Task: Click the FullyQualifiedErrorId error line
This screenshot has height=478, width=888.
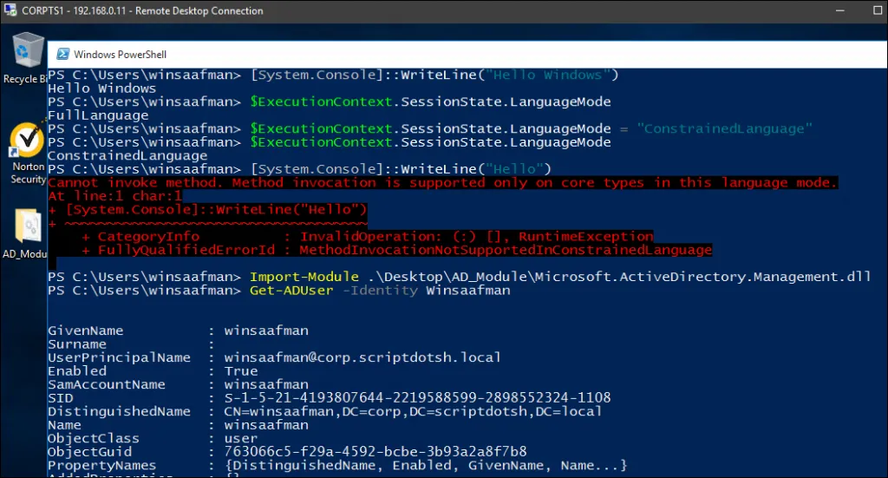Action: point(396,251)
